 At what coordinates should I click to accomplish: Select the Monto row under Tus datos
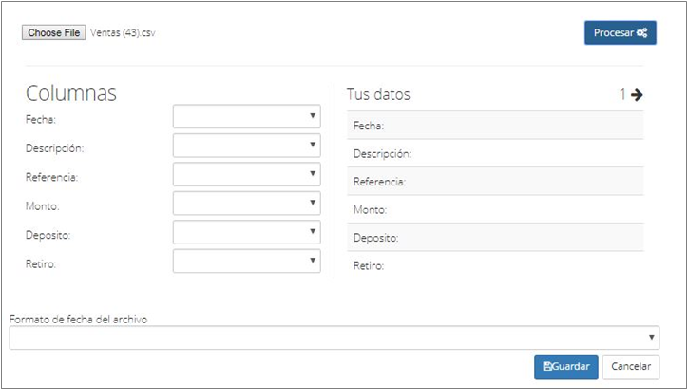(x=495, y=209)
